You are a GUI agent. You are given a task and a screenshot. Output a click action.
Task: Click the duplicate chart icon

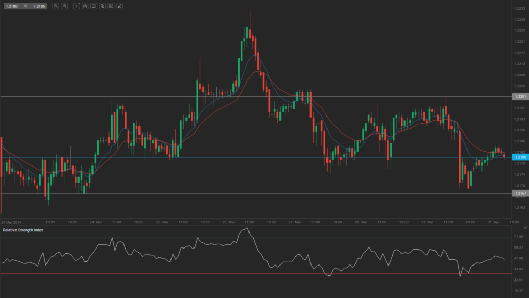click(103, 6)
